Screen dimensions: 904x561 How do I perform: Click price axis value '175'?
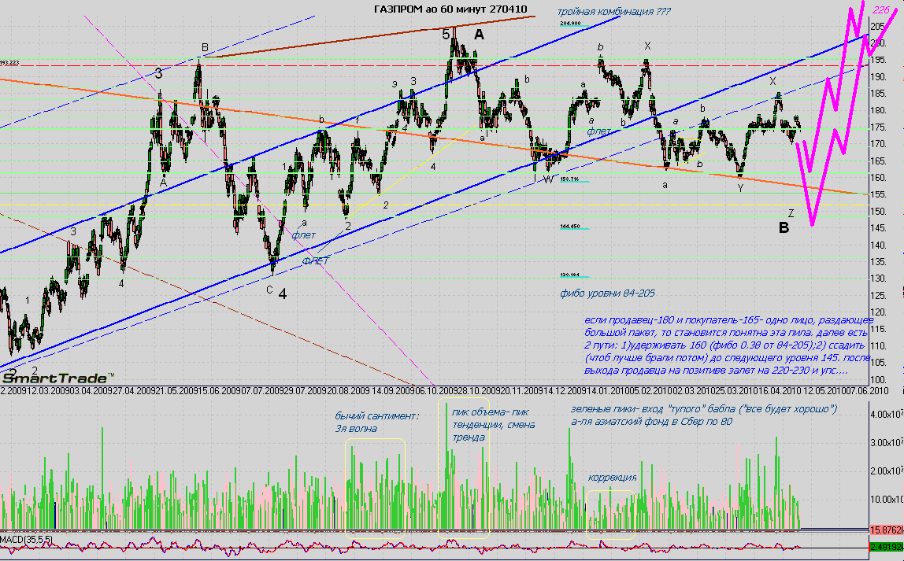(x=878, y=128)
